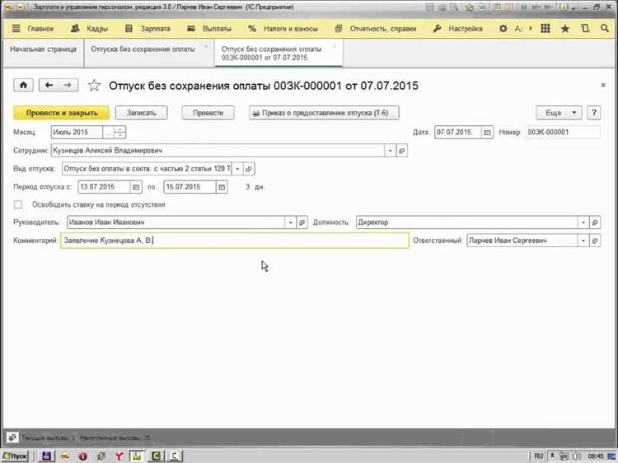
Task: Enable 'Освободить ставку на период отсутствия' checkbox
Action: pos(19,204)
